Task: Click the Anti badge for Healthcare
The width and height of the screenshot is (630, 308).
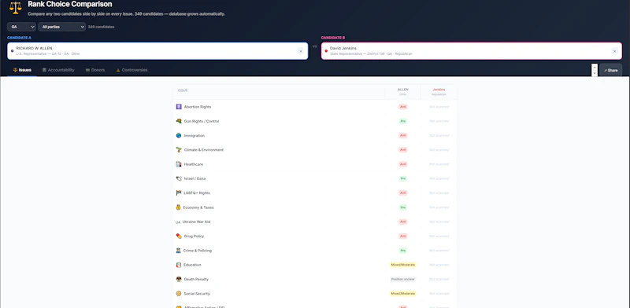Action: (x=403, y=164)
